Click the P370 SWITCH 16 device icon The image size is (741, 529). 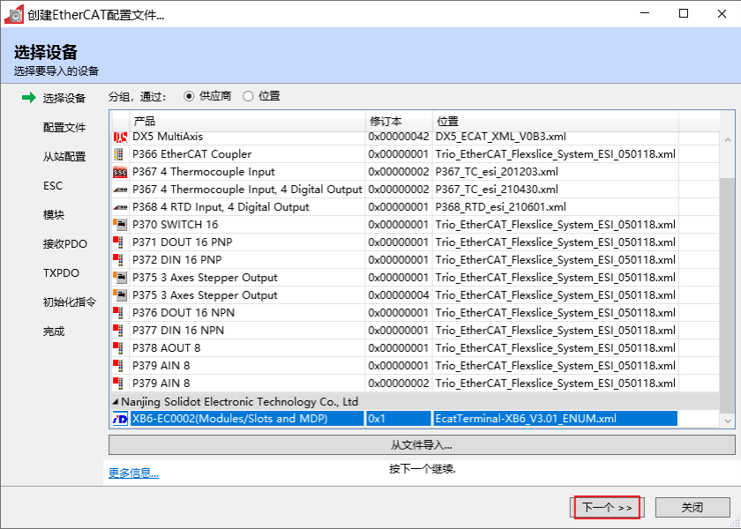coord(120,225)
